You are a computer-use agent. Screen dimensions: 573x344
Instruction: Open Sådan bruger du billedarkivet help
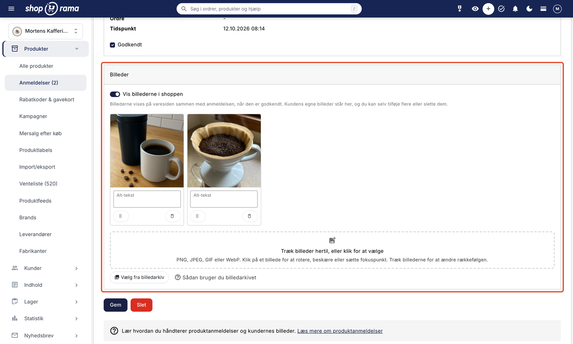coord(215,277)
